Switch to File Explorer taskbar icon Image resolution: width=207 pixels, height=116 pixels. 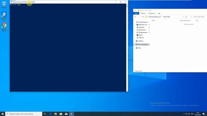pyautogui.click(x=56, y=114)
